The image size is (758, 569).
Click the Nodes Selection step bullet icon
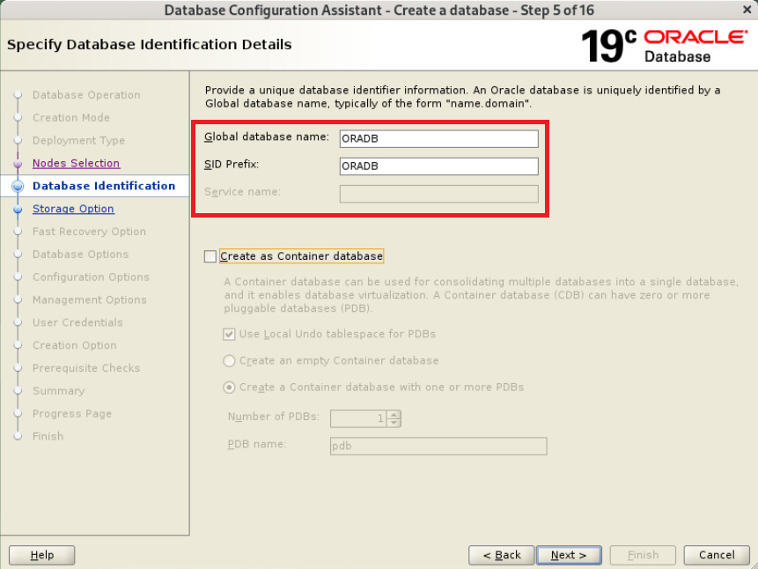pos(18,164)
